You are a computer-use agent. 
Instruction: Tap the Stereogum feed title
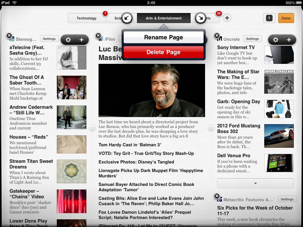26,39
